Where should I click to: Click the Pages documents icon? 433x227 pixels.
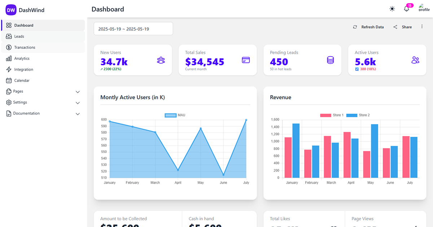(x=9, y=91)
